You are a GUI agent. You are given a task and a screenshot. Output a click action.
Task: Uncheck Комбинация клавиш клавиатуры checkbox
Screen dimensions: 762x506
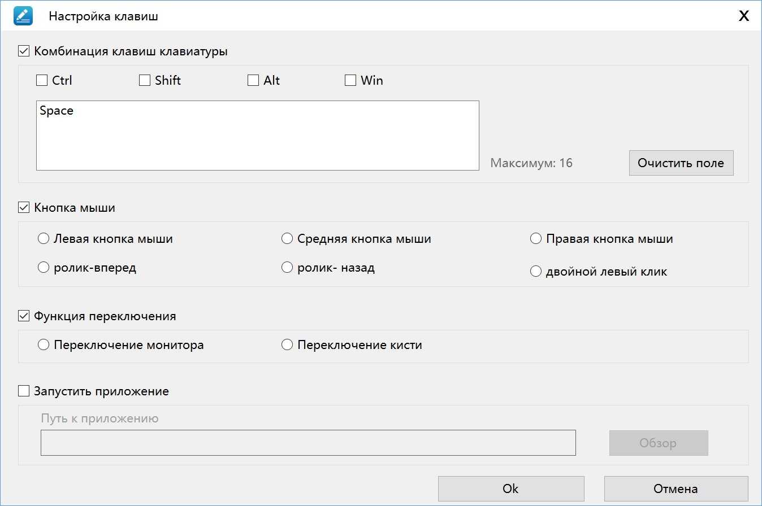24,51
